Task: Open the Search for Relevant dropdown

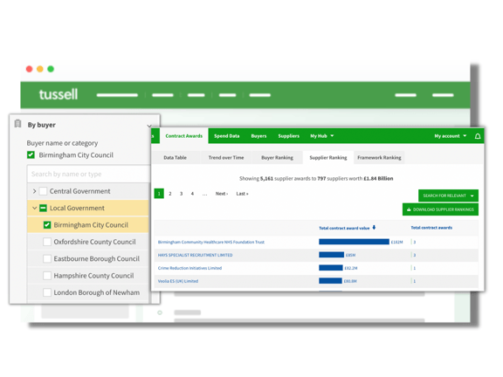Action: coord(448,195)
